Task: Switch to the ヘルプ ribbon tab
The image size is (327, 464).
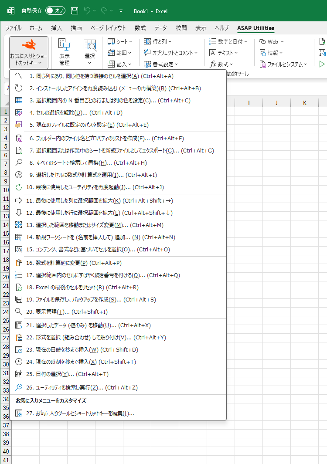Action: (x=222, y=28)
